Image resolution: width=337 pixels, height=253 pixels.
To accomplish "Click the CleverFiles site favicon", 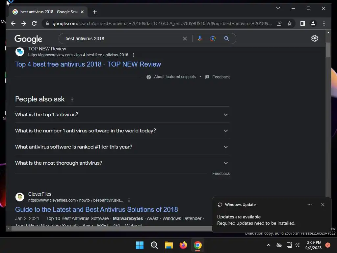I will pyautogui.click(x=20, y=197).
